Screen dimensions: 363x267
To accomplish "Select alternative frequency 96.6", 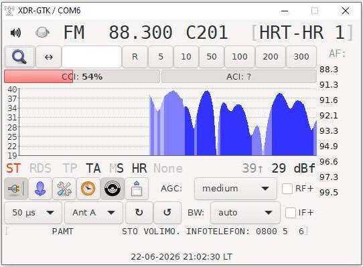I will click(329, 161).
